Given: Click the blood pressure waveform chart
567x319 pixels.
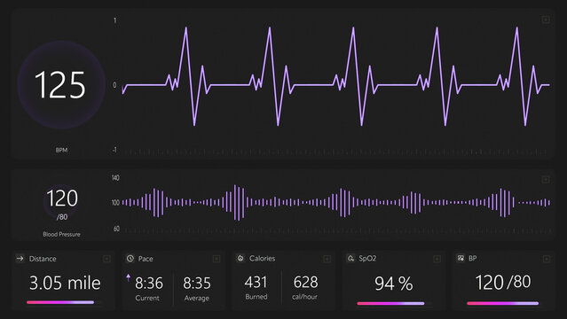Looking at the screenshot, I should coord(336,203).
